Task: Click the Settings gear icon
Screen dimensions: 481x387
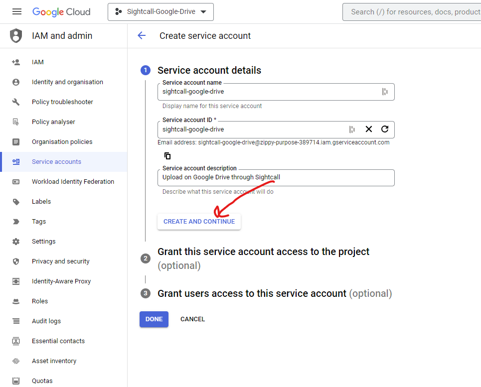Action: pyautogui.click(x=16, y=242)
